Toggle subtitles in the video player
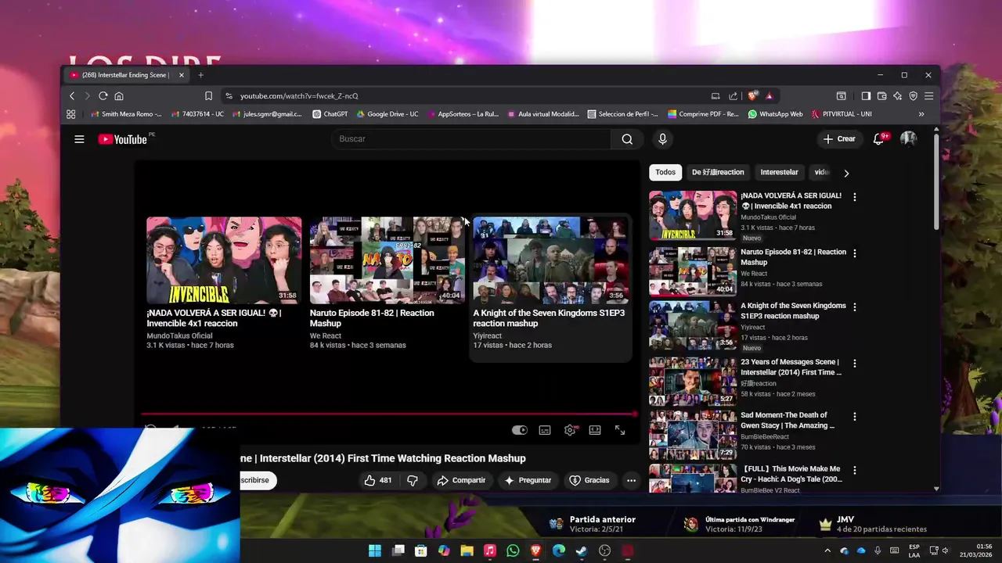Viewport: 1002px width, 563px height. pos(545,430)
